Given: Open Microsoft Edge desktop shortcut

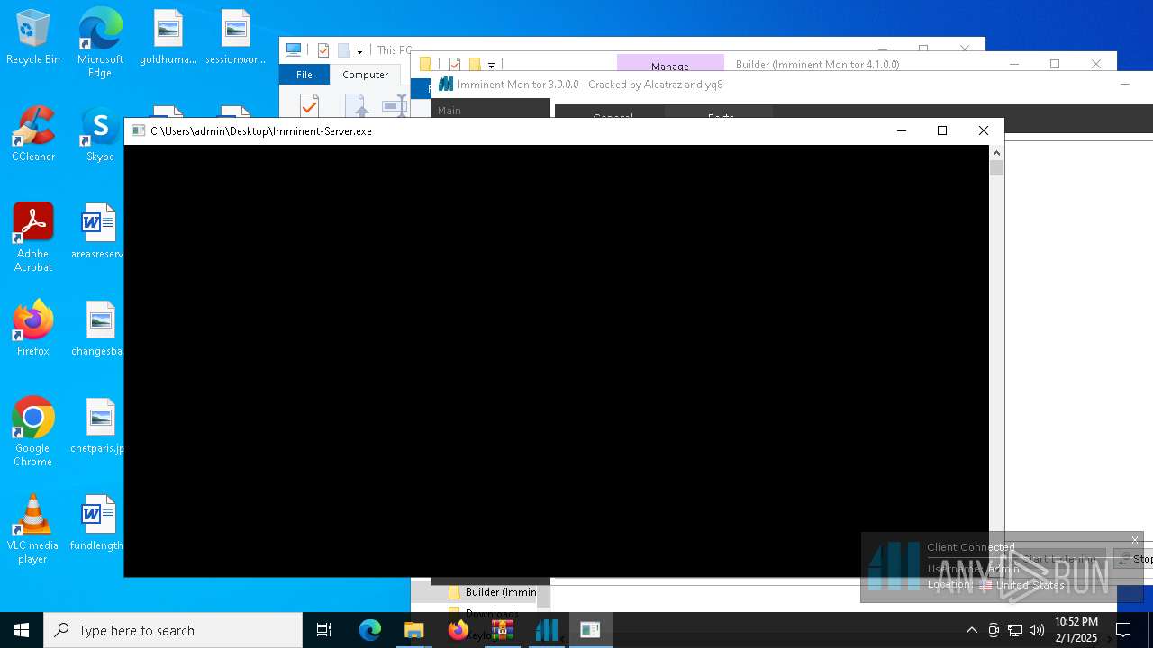Looking at the screenshot, I should (100, 42).
